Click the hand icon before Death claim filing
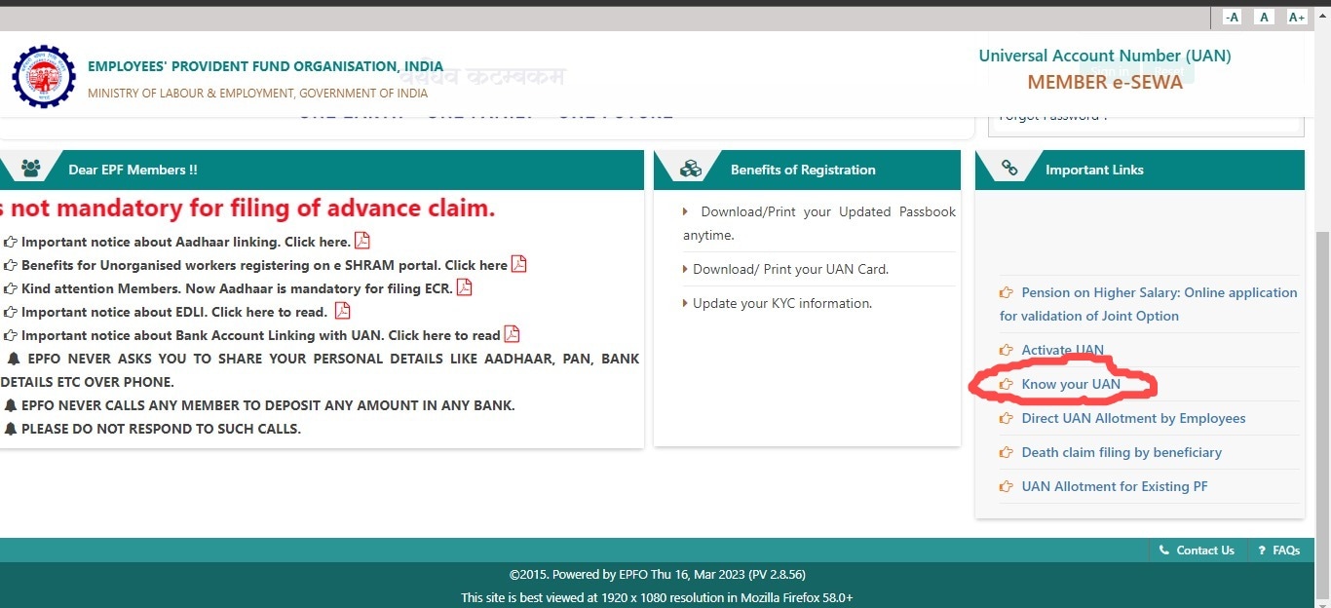 click(x=1007, y=452)
